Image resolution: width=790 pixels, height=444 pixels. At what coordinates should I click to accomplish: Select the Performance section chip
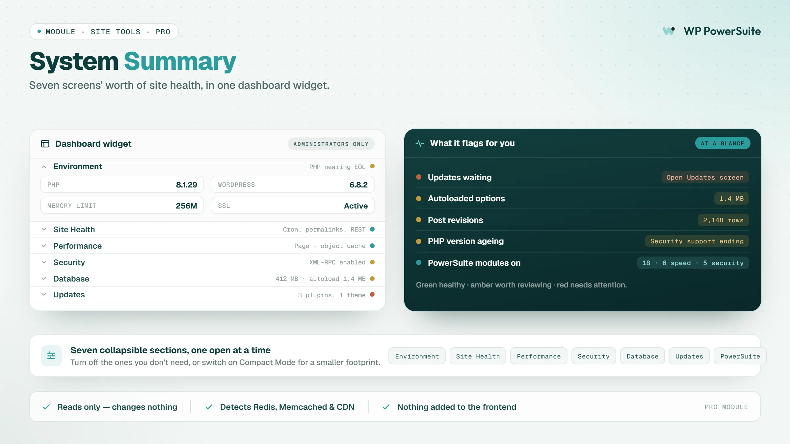coord(539,356)
